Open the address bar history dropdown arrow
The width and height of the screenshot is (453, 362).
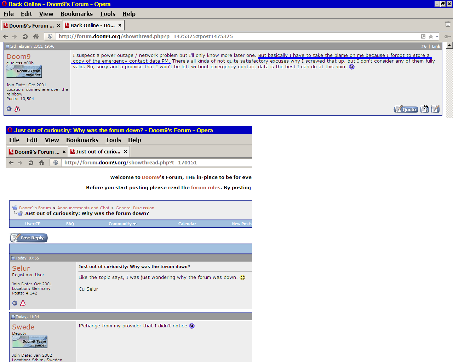coord(437,36)
